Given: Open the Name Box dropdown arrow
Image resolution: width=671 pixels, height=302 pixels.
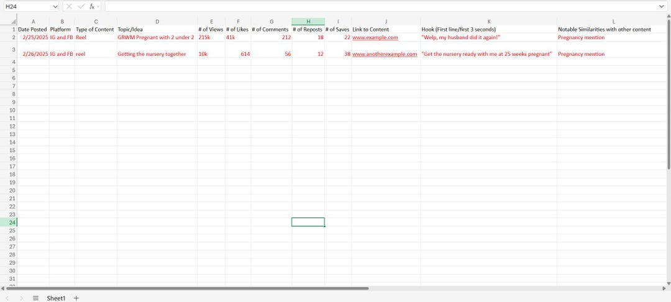Looking at the screenshot, I should point(55,6).
